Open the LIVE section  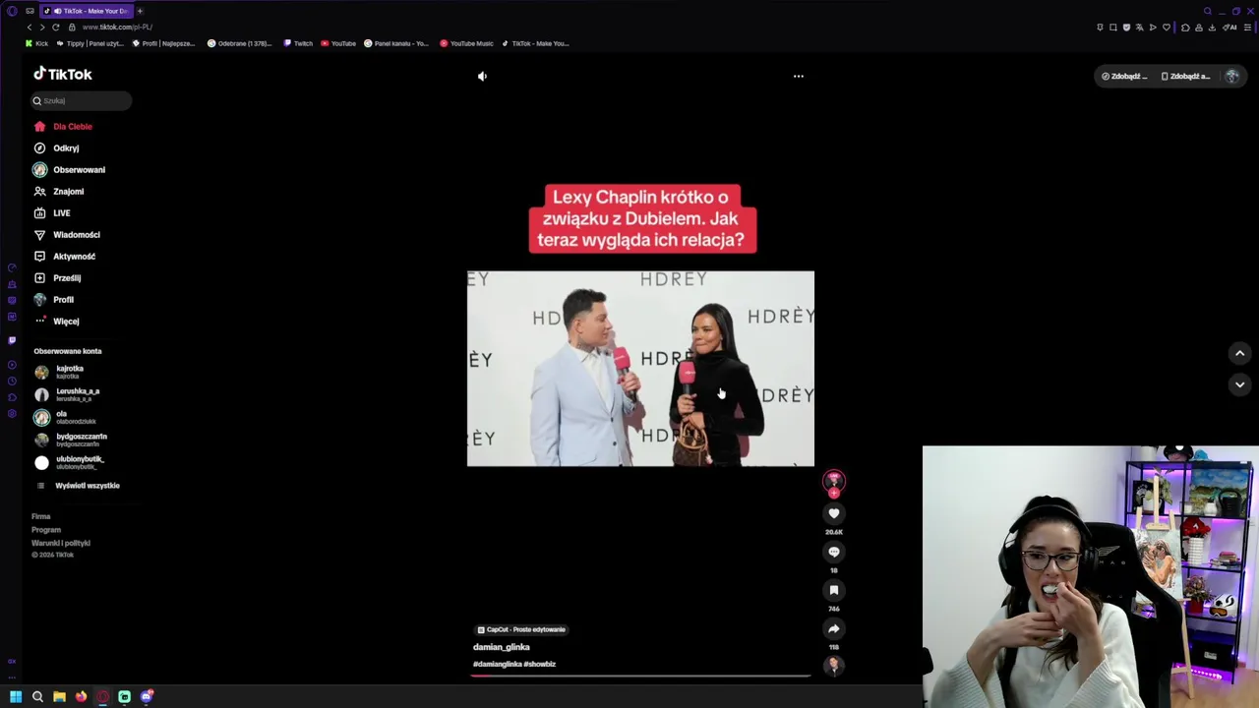pyautogui.click(x=51, y=213)
